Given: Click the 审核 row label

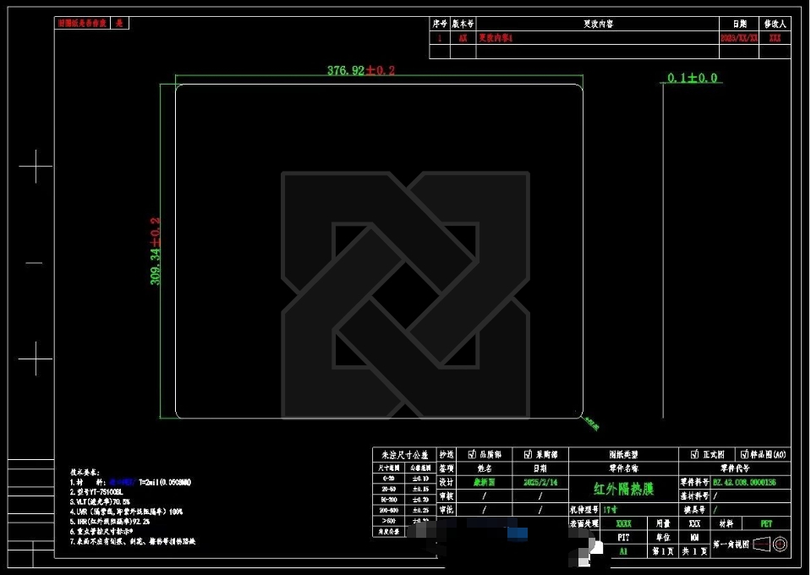Looking at the screenshot, I should [447, 496].
